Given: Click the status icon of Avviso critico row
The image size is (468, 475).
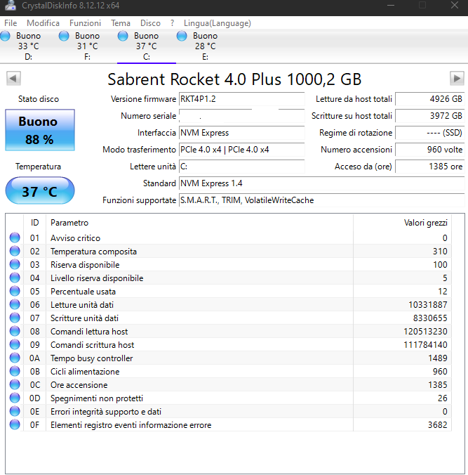Looking at the screenshot, I should [15, 237].
